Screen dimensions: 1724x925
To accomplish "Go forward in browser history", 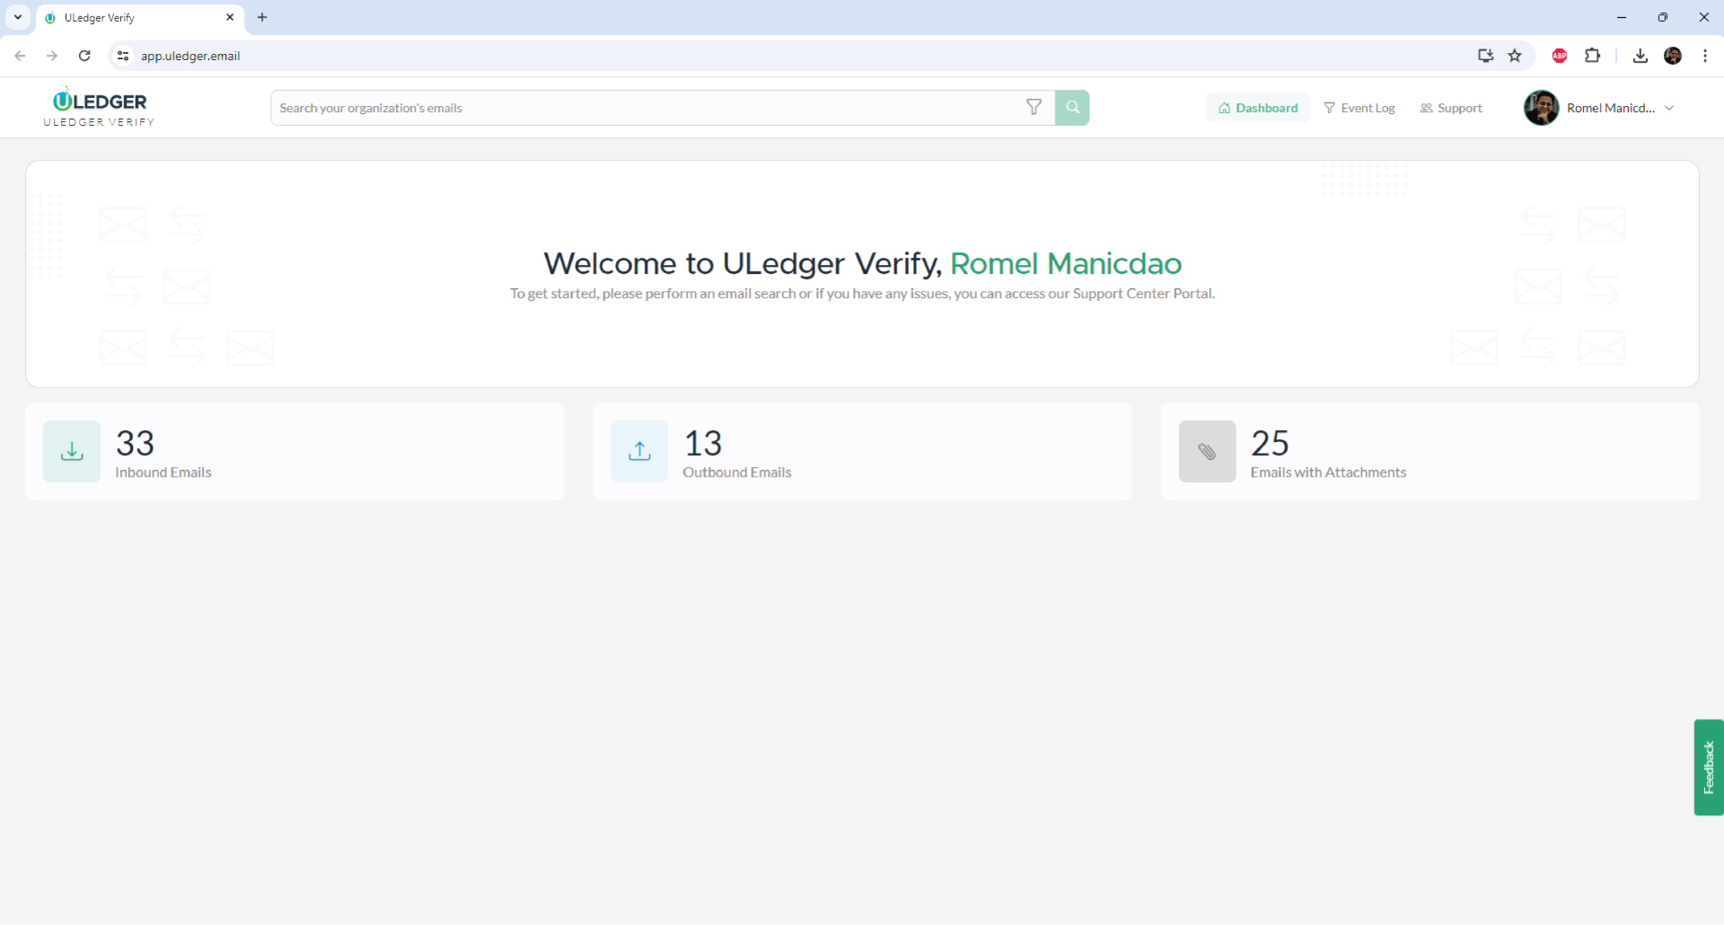I will [x=52, y=56].
